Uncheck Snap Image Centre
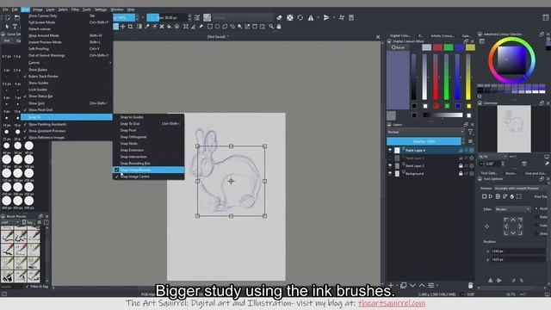The image size is (551, 310). [148, 177]
